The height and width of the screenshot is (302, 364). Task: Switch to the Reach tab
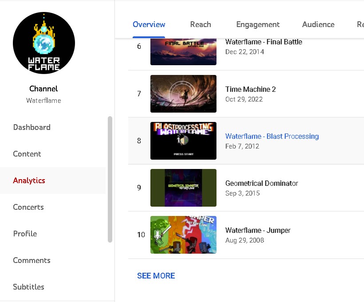pyautogui.click(x=201, y=24)
